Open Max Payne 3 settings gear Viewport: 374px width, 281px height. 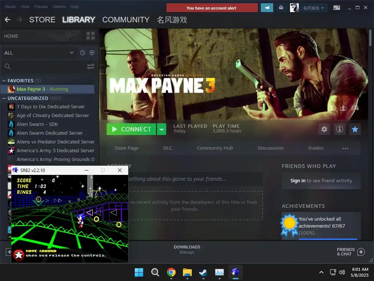pos(324,129)
